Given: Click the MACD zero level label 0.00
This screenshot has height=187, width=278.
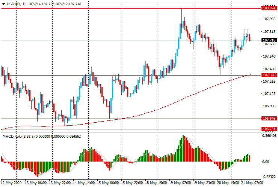Looking at the screenshot, I should [265, 162].
